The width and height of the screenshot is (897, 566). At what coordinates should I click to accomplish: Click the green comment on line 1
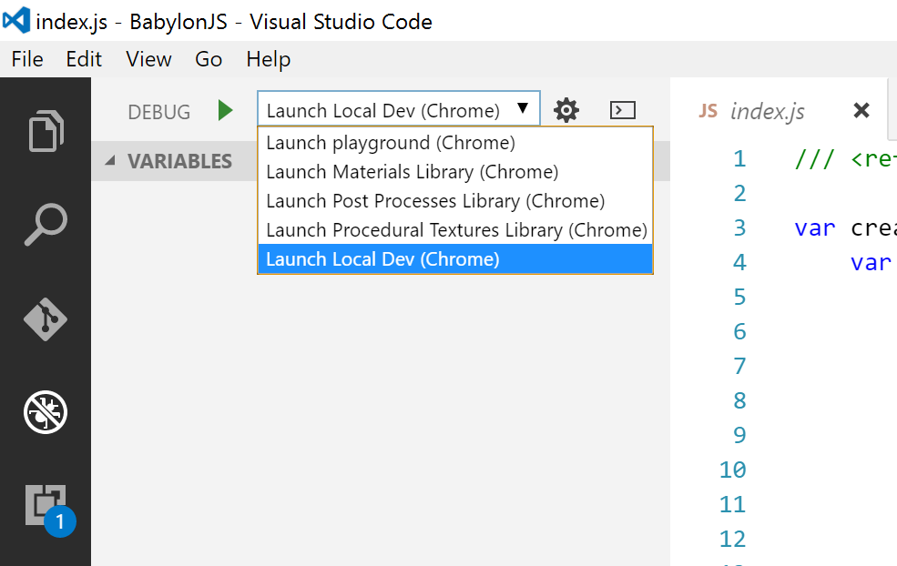[x=845, y=159]
